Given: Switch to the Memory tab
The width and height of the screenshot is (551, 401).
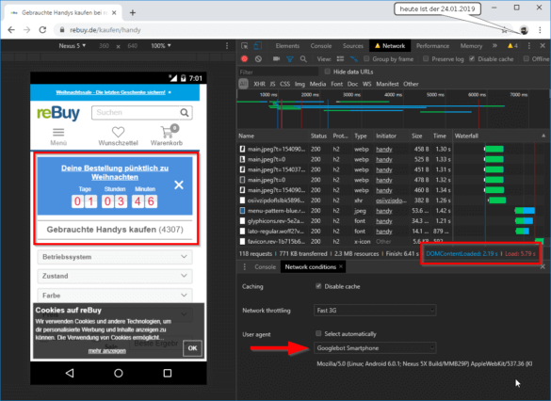Looking at the screenshot, I should click(471, 45).
